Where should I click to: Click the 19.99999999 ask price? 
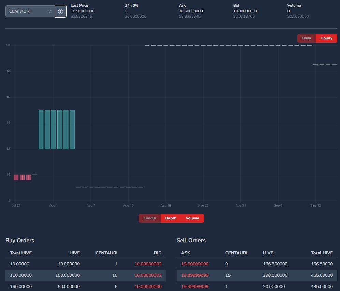[195, 287]
